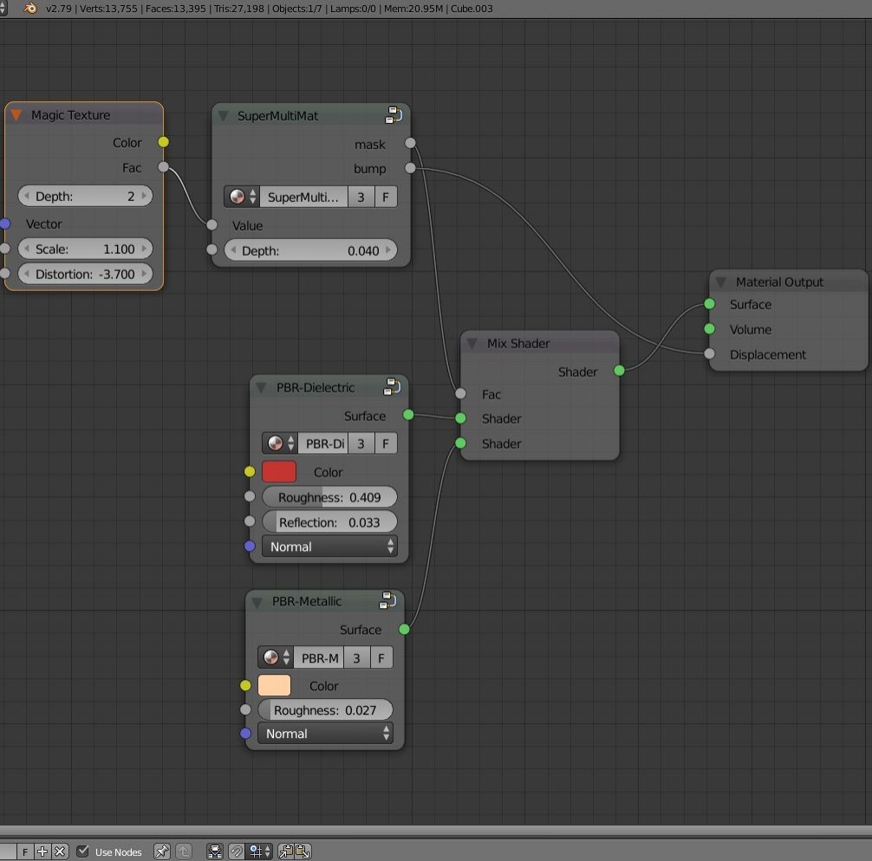This screenshot has height=861, width=872.
Task: Open the edit group icon on SuperMultiMat node
Action: coord(395,114)
